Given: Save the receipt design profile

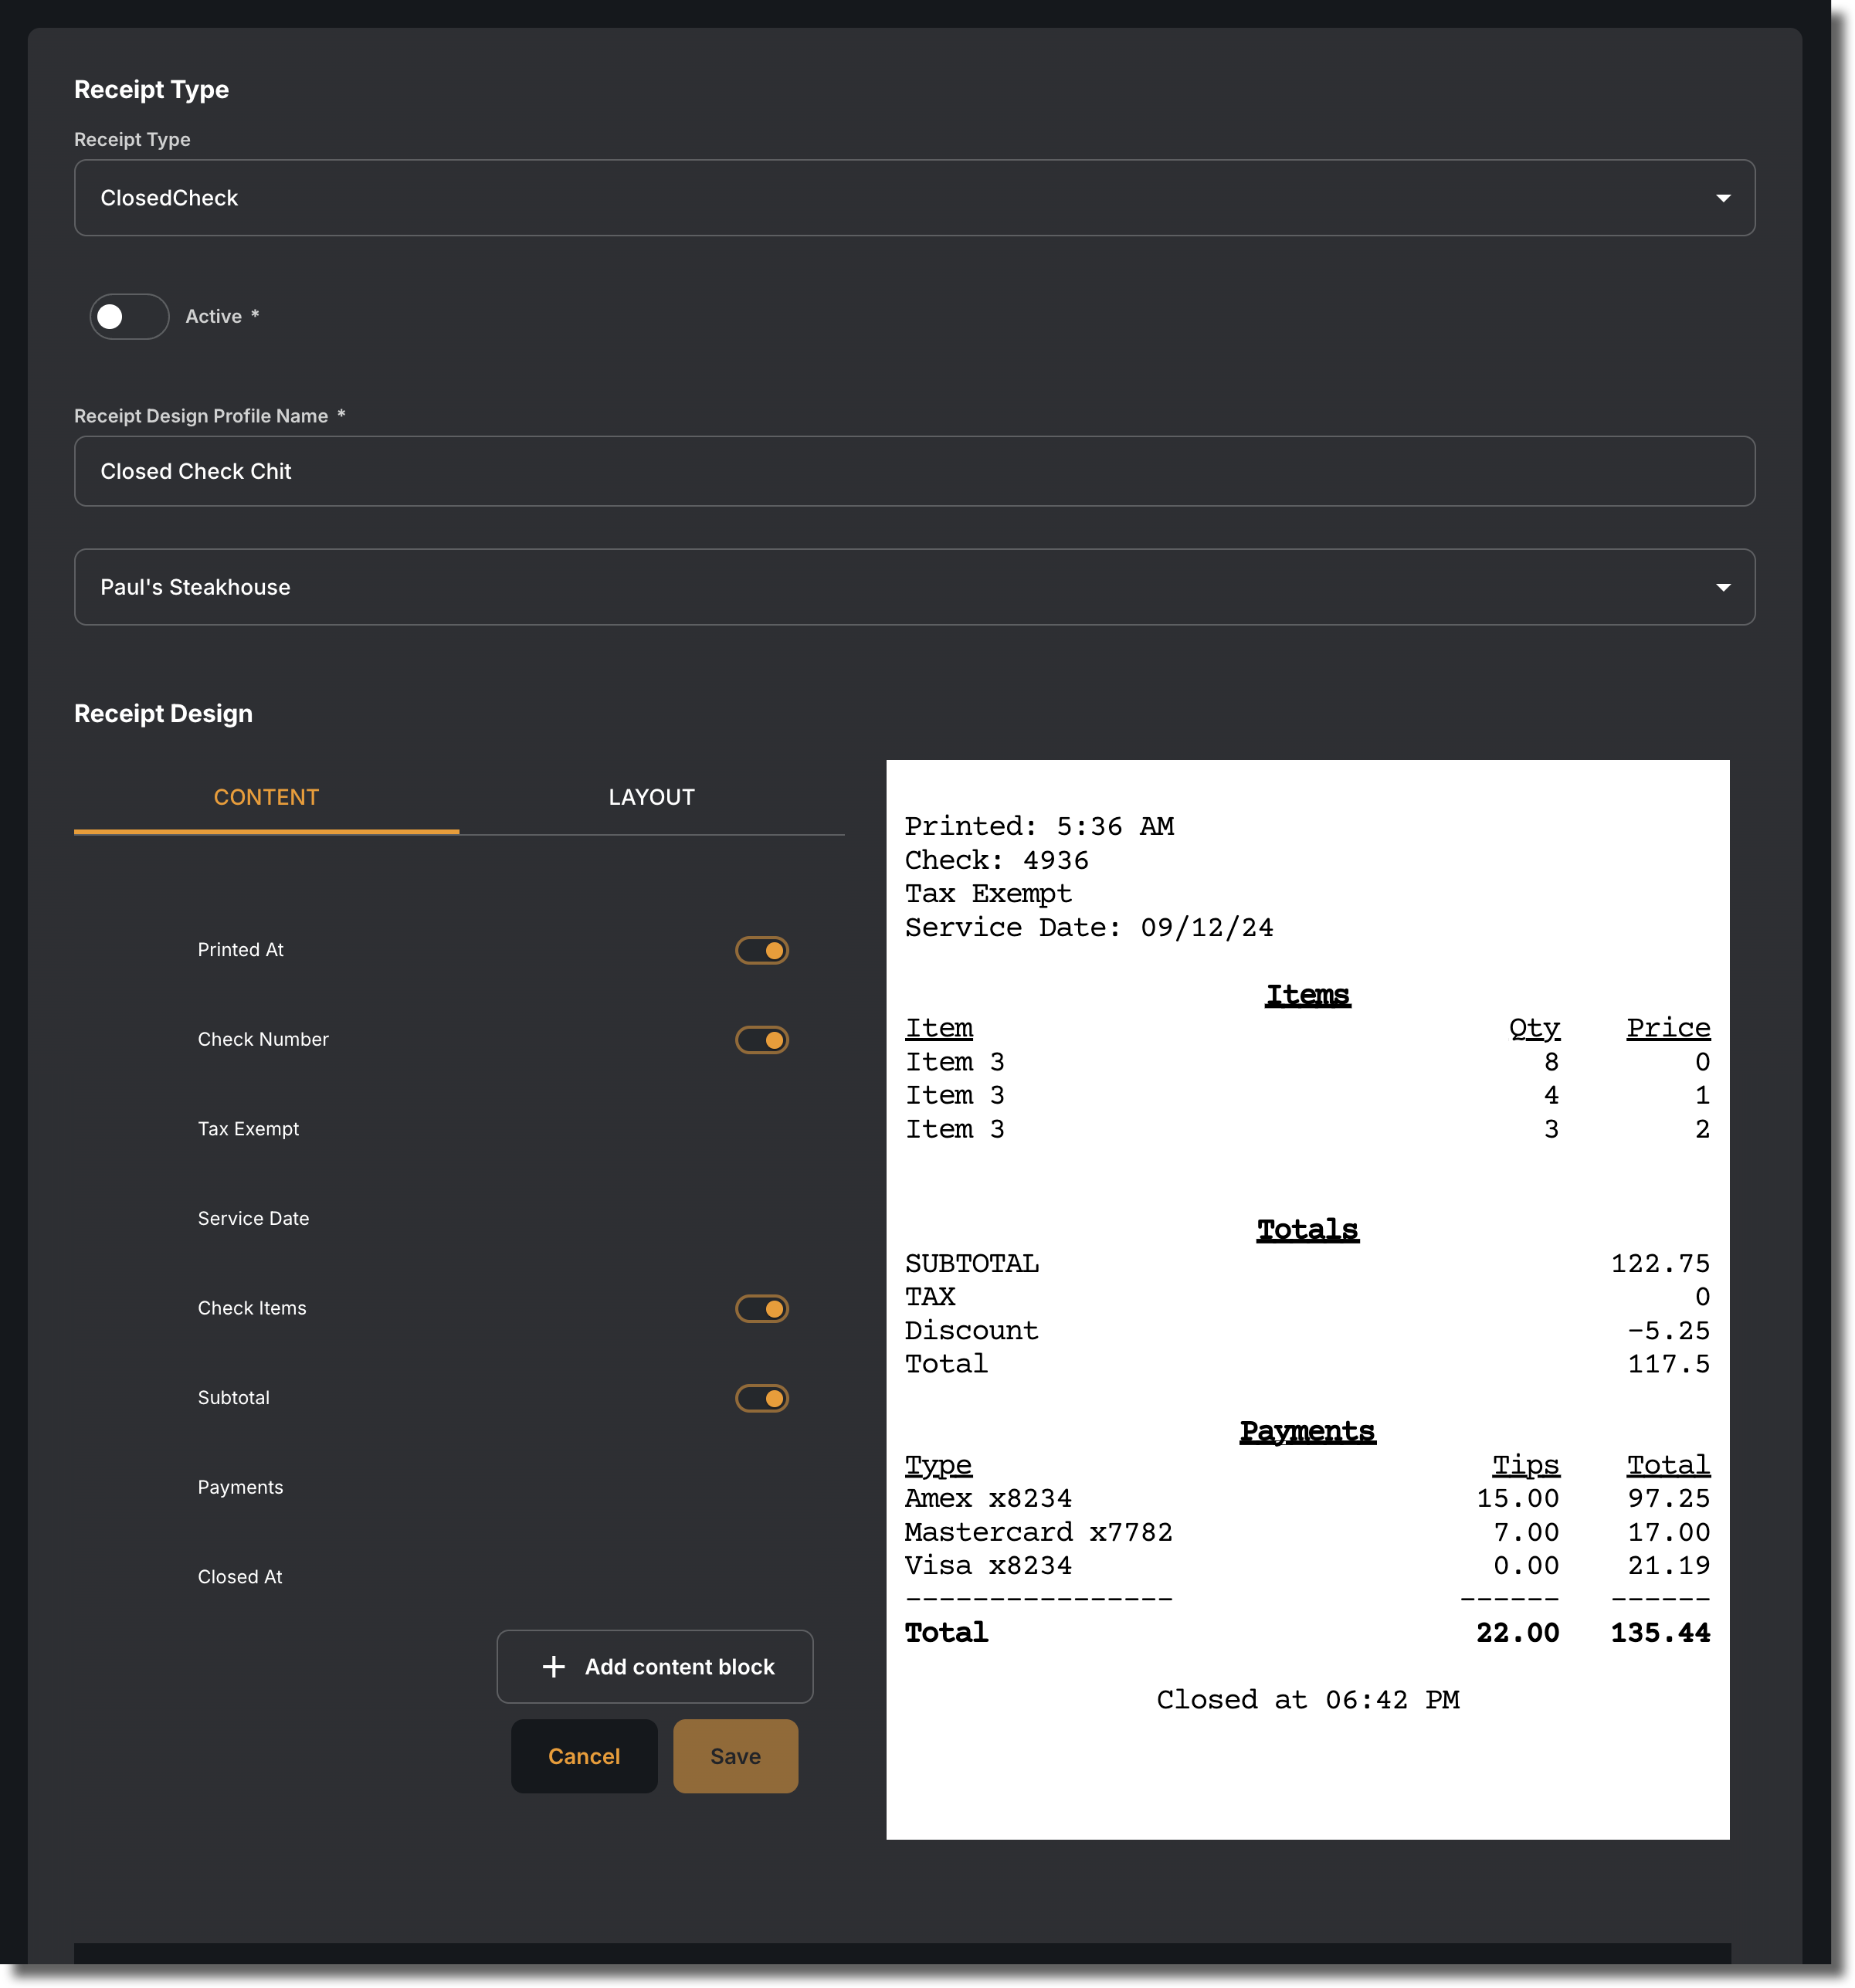Looking at the screenshot, I should click(x=735, y=1756).
